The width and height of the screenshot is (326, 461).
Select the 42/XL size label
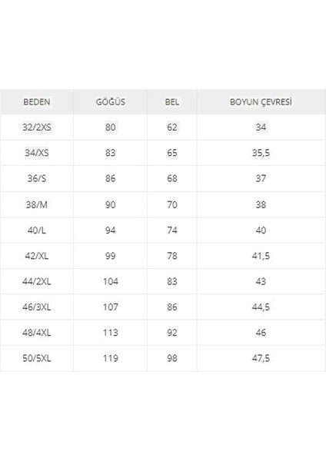[x=37, y=256]
